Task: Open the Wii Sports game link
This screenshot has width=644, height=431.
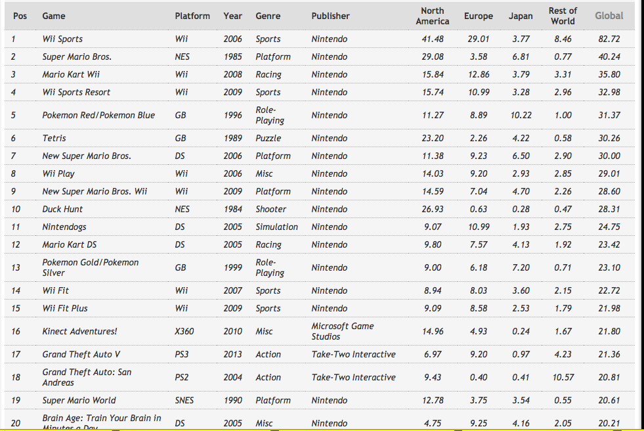Action: 62,39
